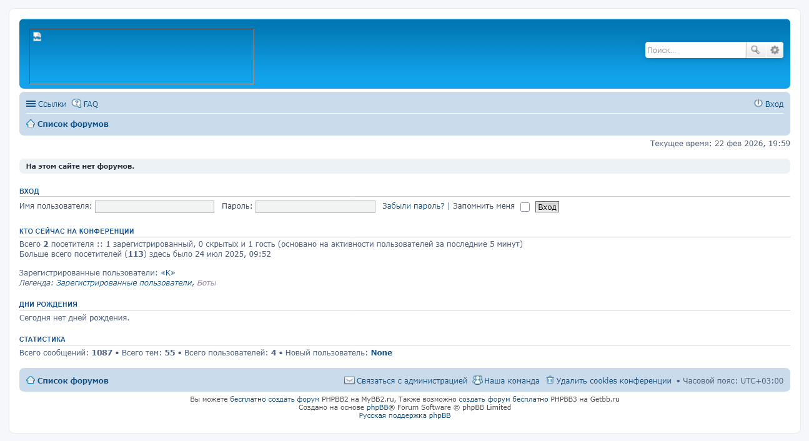Viewport: 809px width, 441px height.
Task: Open registered user «K» profile link
Action: click(x=167, y=273)
